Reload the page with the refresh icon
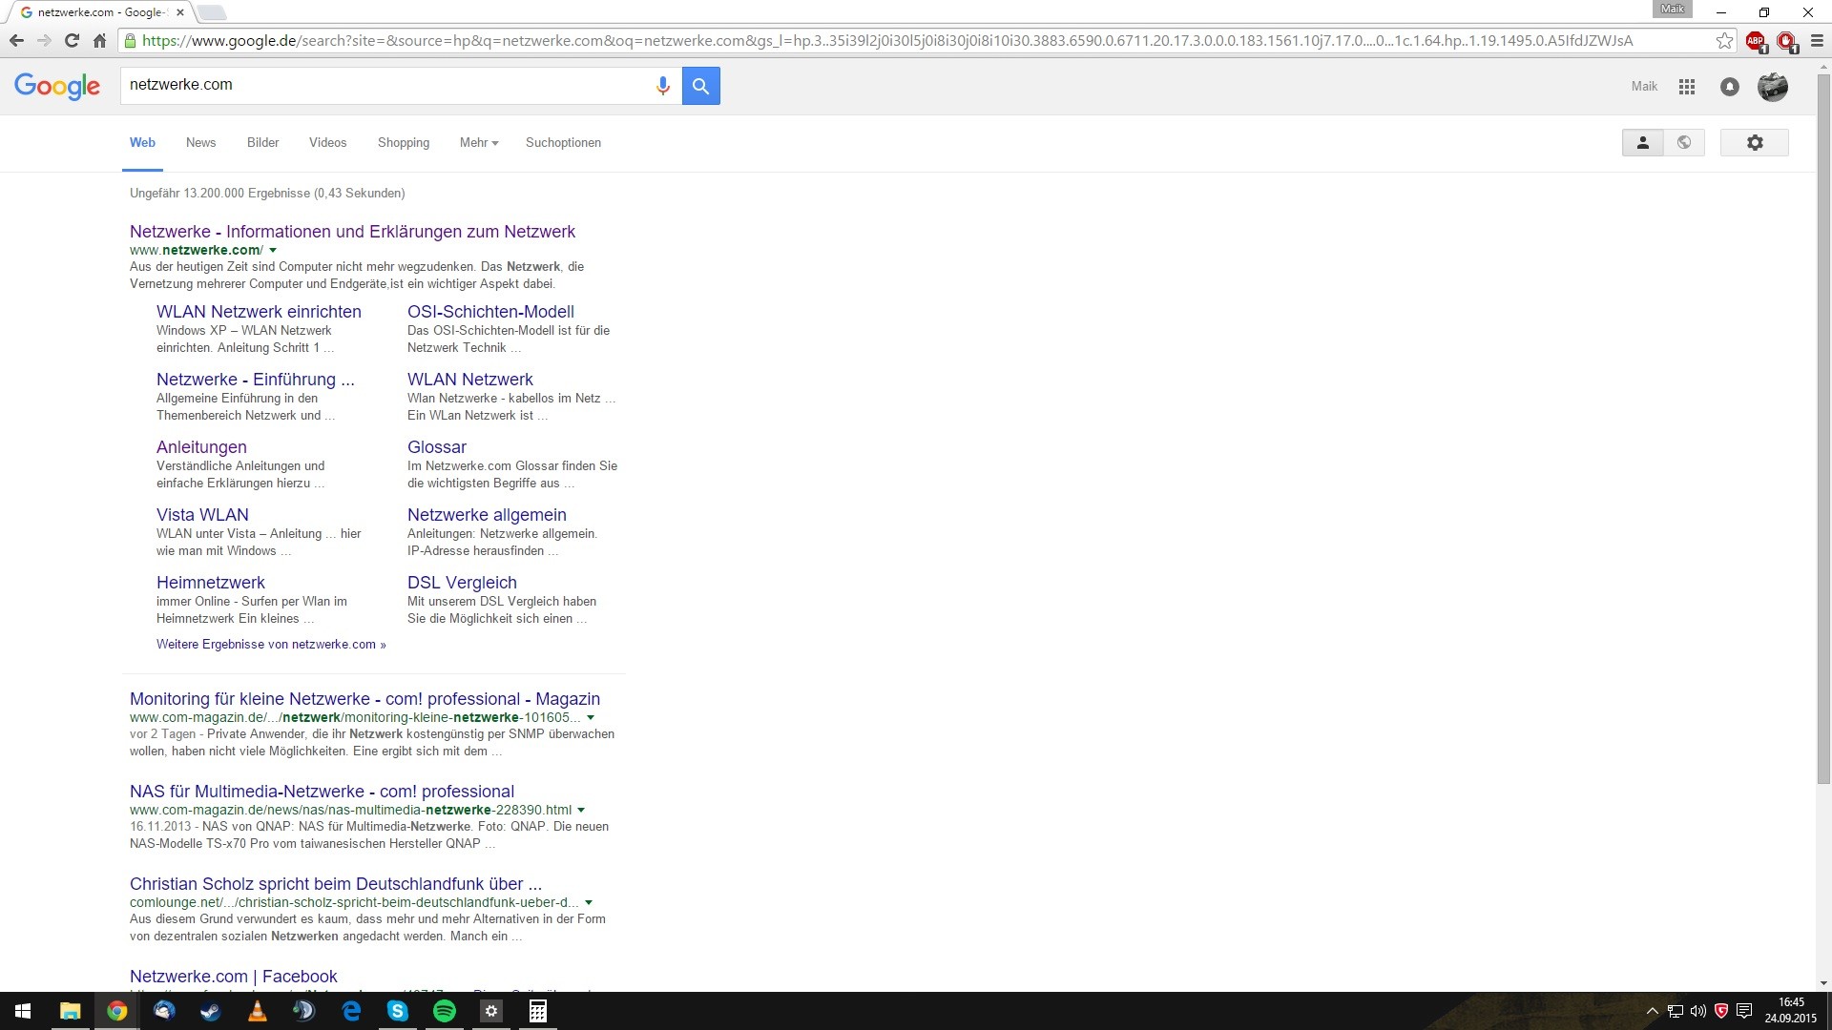The height and width of the screenshot is (1030, 1832). click(x=72, y=41)
